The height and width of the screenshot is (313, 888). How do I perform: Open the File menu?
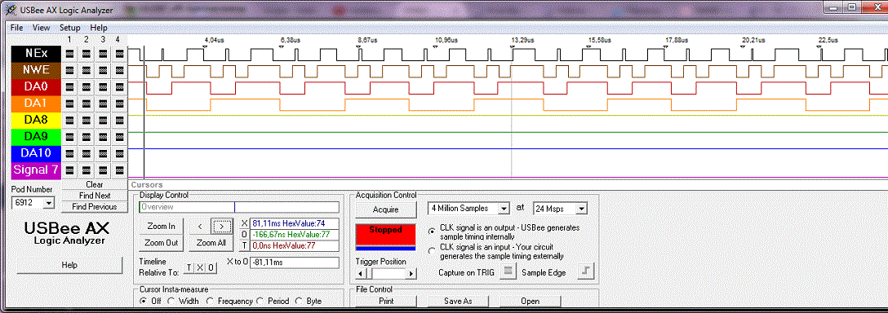pos(16,27)
